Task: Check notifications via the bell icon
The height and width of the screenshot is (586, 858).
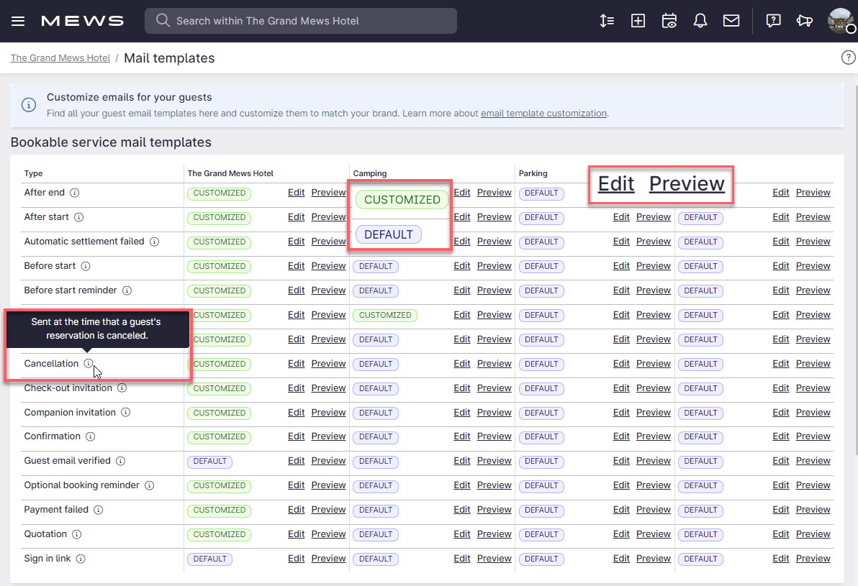Action: coord(700,21)
